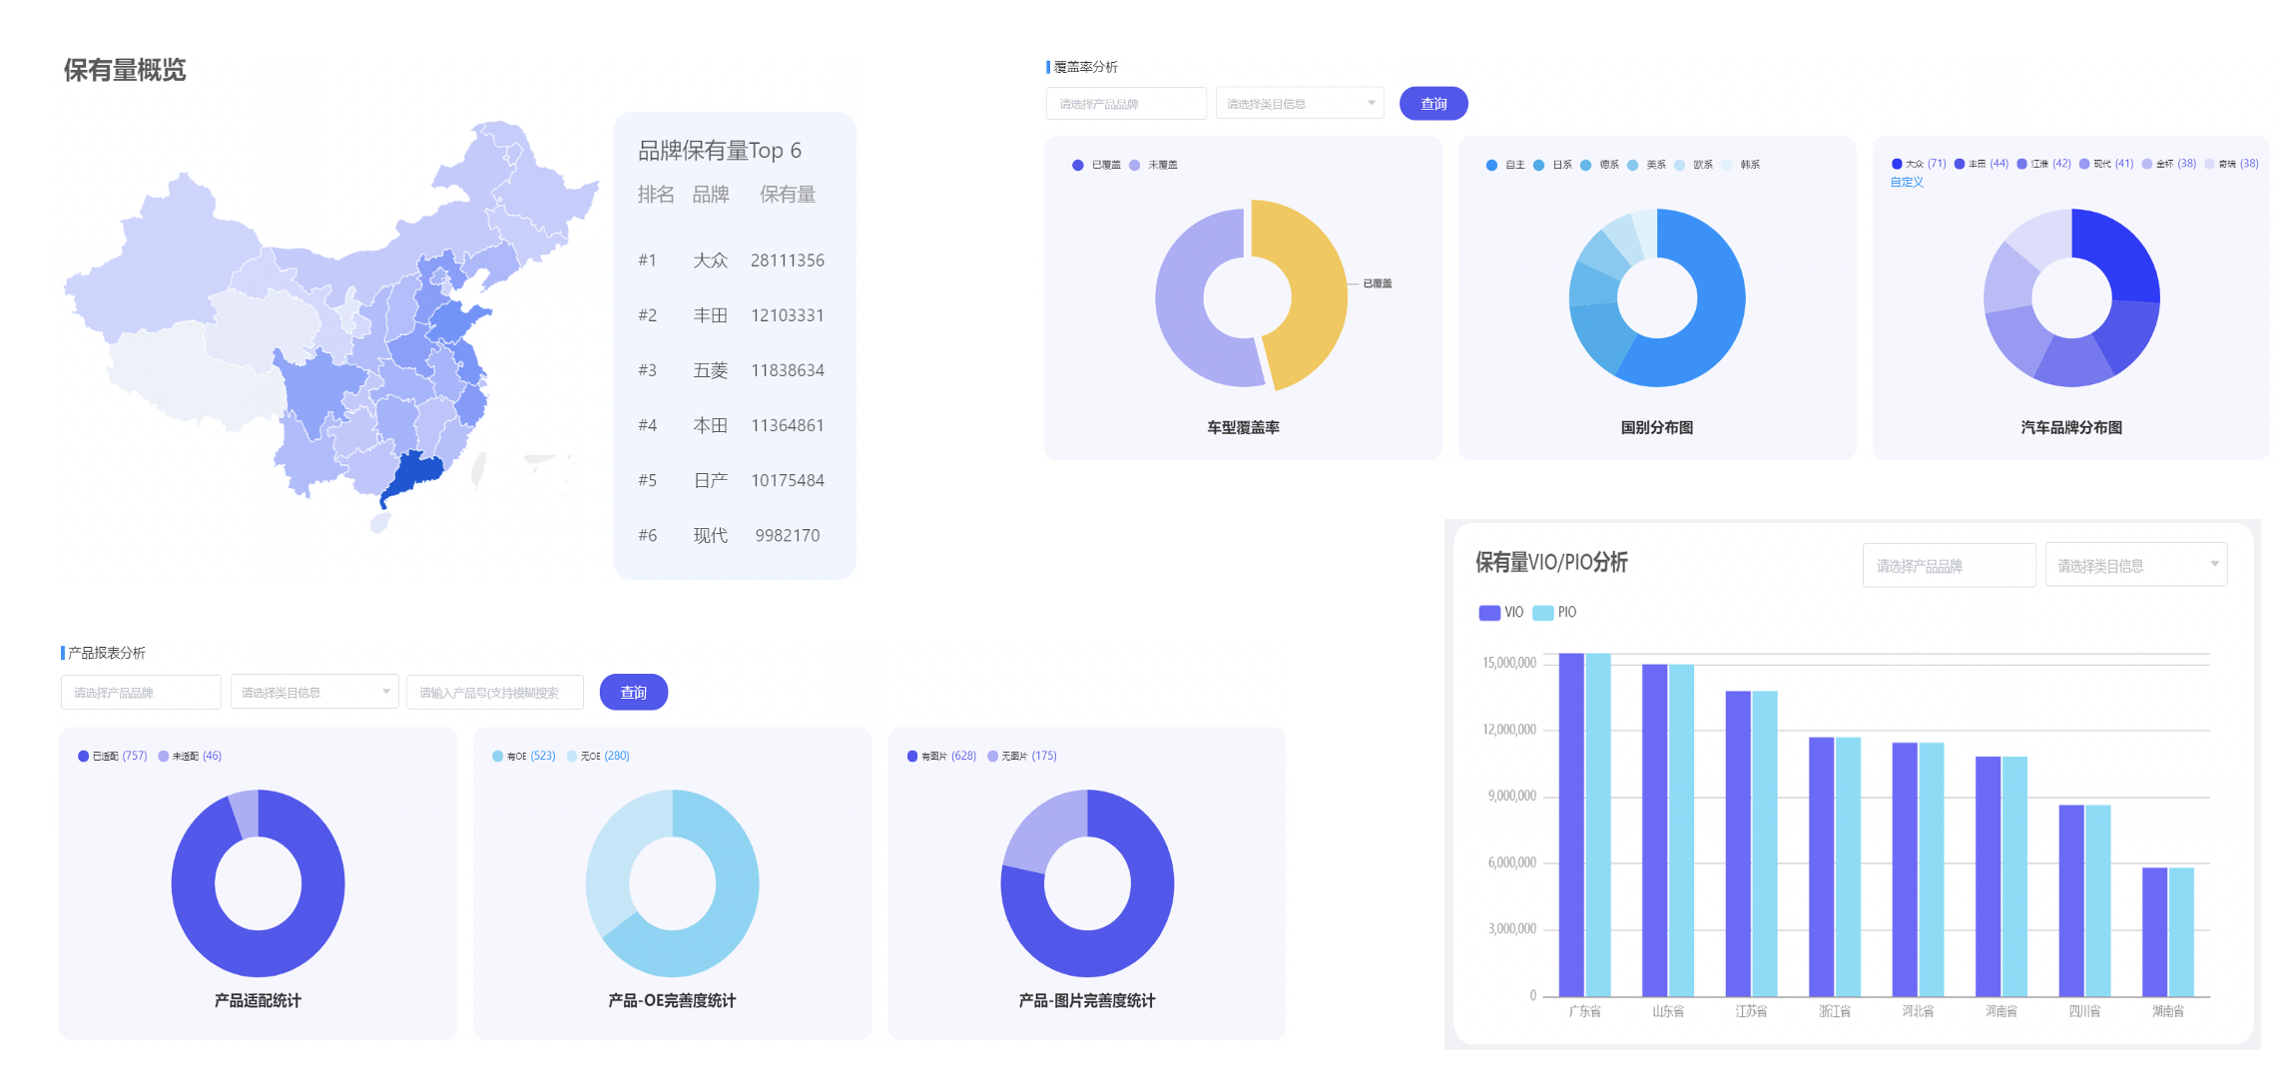Click the 查询 button in 覆盖率分析 section

point(1432,104)
